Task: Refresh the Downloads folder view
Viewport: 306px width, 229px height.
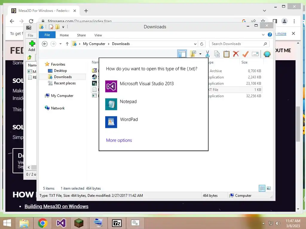Action: coord(202,44)
